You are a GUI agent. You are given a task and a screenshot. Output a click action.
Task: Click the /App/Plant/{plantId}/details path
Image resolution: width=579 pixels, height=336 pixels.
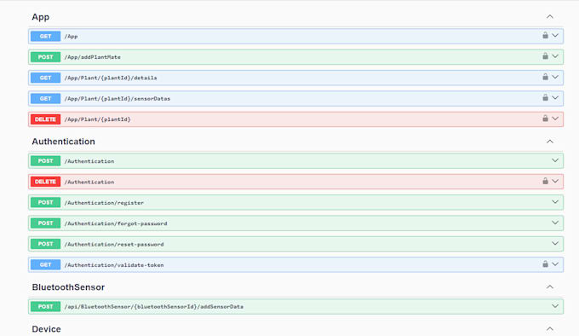pos(111,78)
